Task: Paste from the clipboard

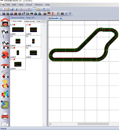Action: pyautogui.click(x=29, y=9)
